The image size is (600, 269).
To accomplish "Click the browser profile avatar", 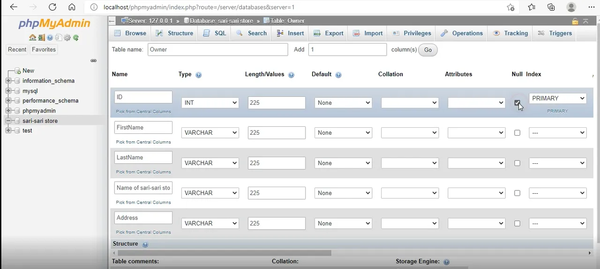I will [571, 7].
